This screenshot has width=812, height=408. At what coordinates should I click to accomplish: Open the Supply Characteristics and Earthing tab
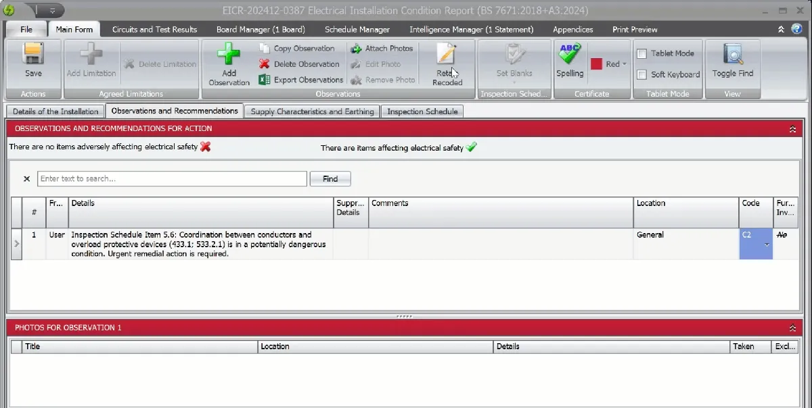pyautogui.click(x=312, y=111)
